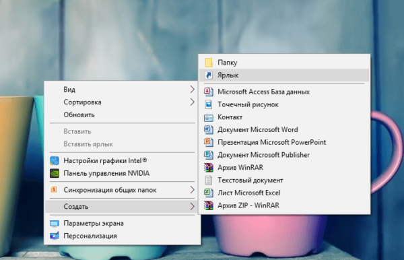Image resolution: width=404 pixels, height=260 pixels.
Task: Expand the Создать submenu arrow
Action: pos(192,206)
